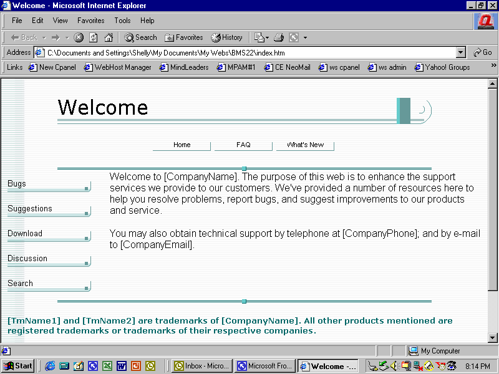Open the New Cpanel links shortcut
The width and height of the screenshot is (499, 374).
pyautogui.click(x=52, y=67)
